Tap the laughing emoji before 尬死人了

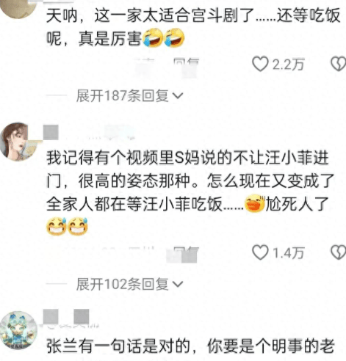coord(255,203)
